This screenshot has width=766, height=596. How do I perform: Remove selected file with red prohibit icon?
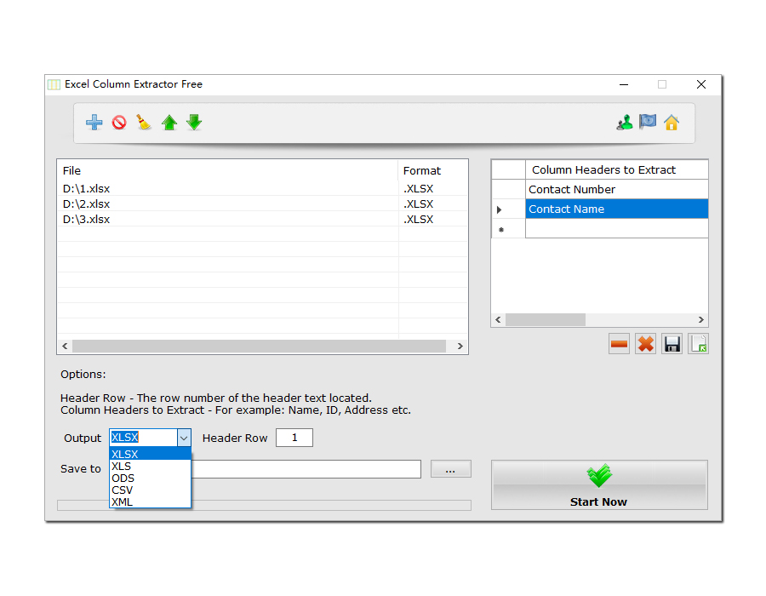pos(119,122)
